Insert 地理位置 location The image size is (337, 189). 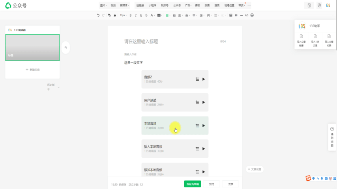[x=229, y=6]
